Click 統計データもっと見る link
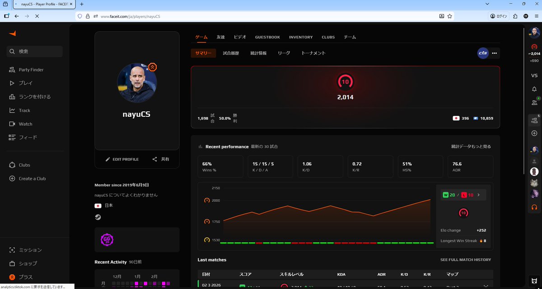 471,147
